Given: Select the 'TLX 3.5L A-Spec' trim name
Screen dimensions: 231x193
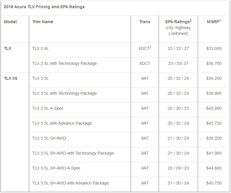Looking at the screenshot, I should (x=48, y=108).
